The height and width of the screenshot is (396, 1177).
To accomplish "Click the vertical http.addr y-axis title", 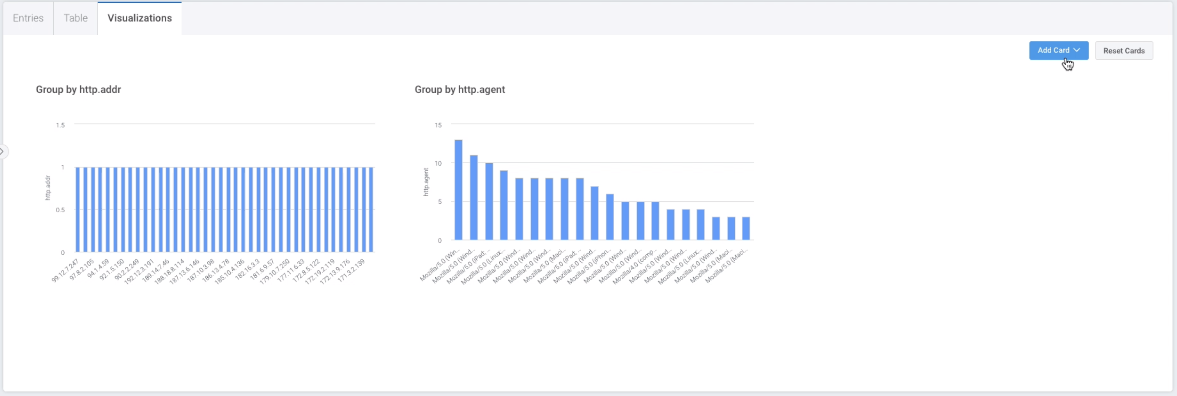I will (x=48, y=187).
